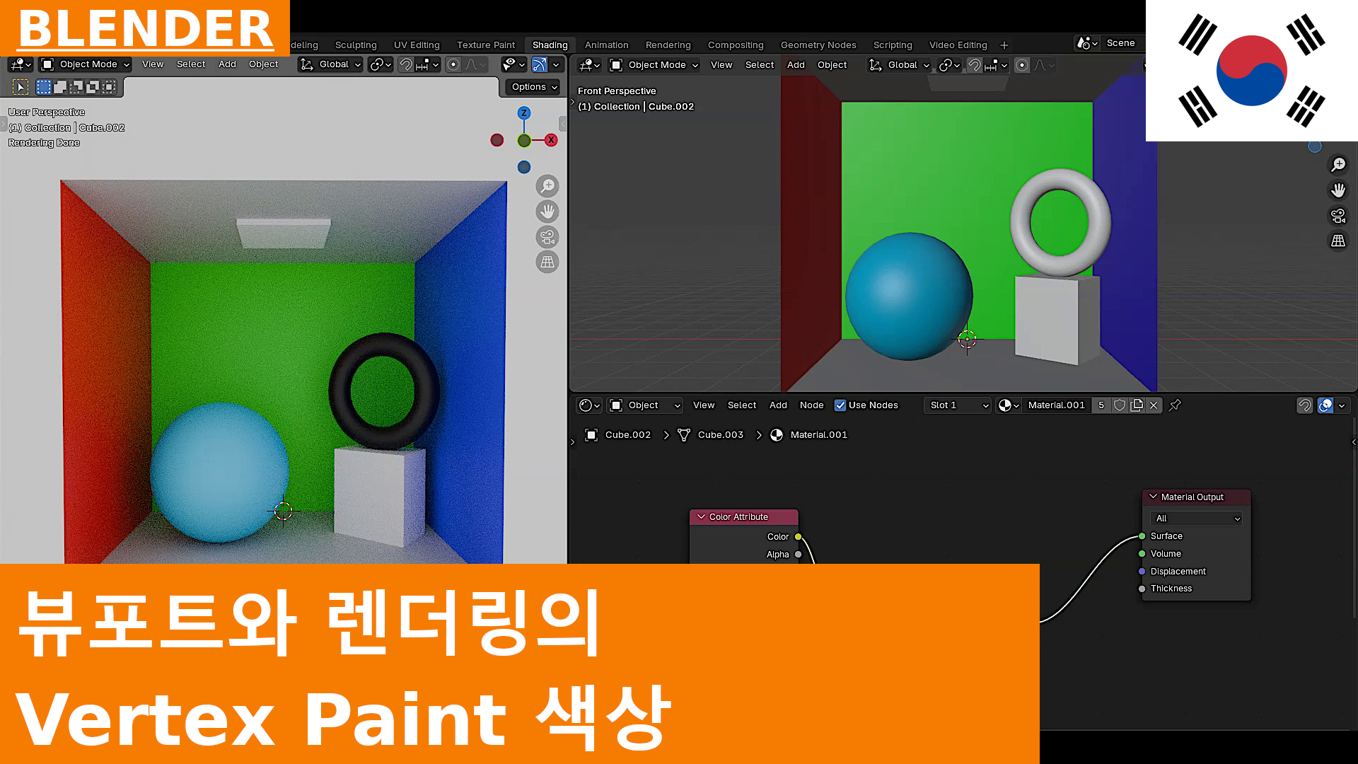Click fake user shield icon for Material.001
The height and width of the screenshot is (764, 1358).
(x=1120, y=405)
